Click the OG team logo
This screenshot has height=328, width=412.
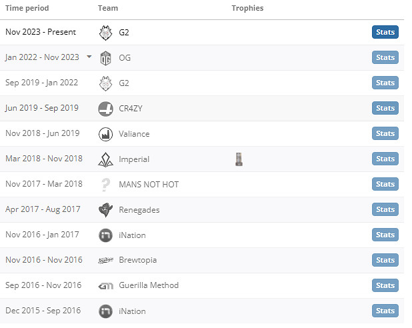(105, 57)
